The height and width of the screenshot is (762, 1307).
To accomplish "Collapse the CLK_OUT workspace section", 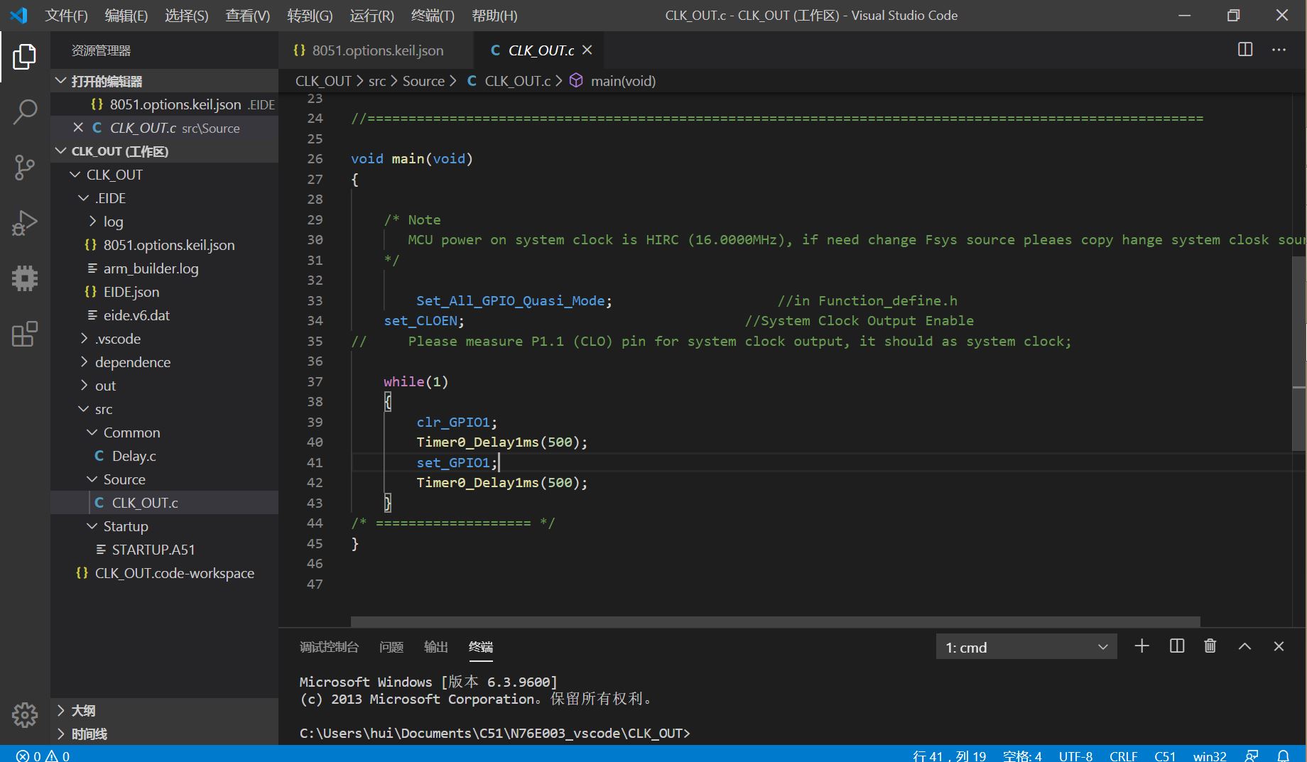I will coord(164,151).
